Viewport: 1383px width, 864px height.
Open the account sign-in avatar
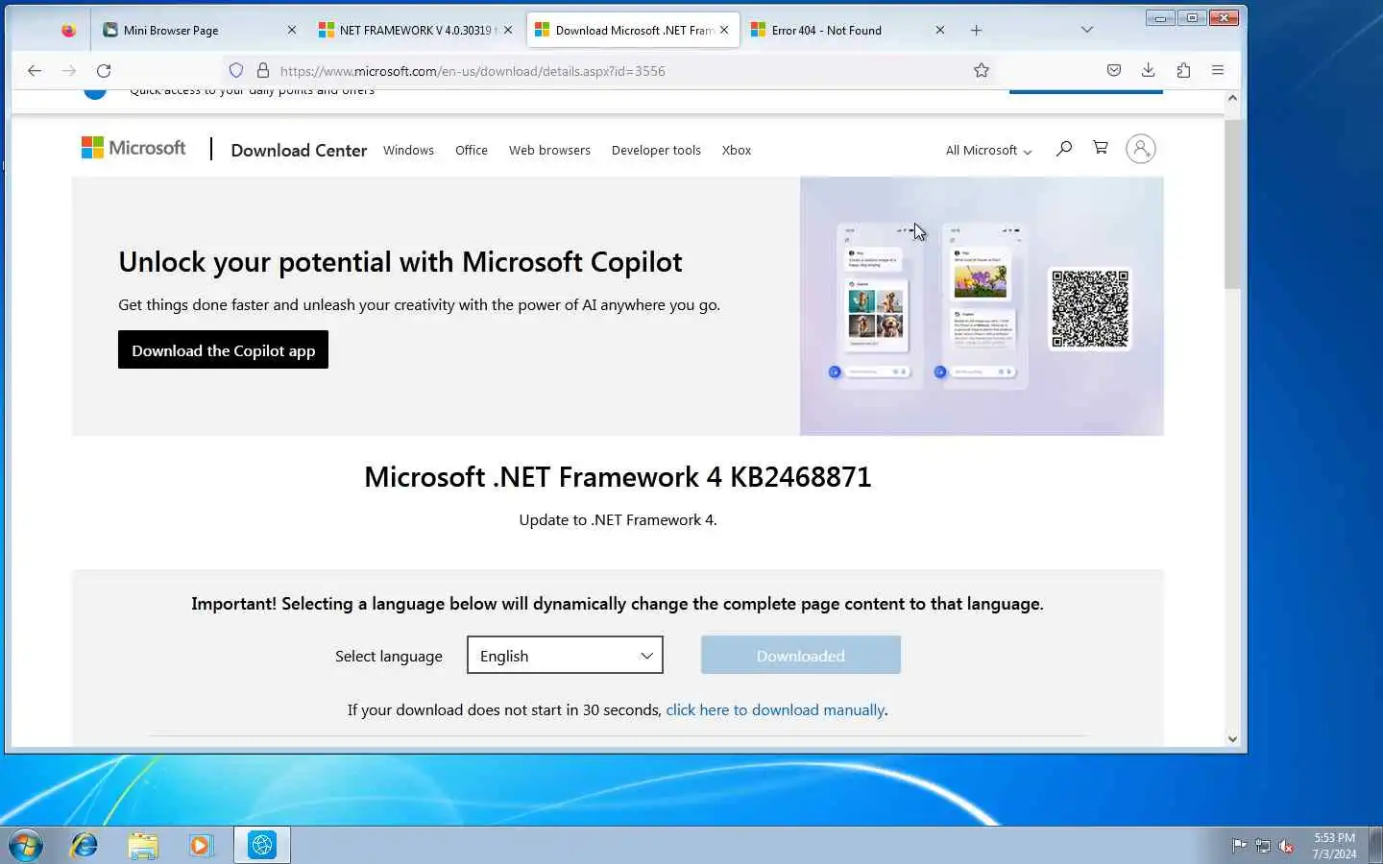pos(1140,149)
